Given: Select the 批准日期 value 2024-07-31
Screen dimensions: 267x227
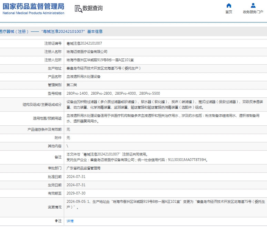Looking at the screenshot, I should [76, 177].
